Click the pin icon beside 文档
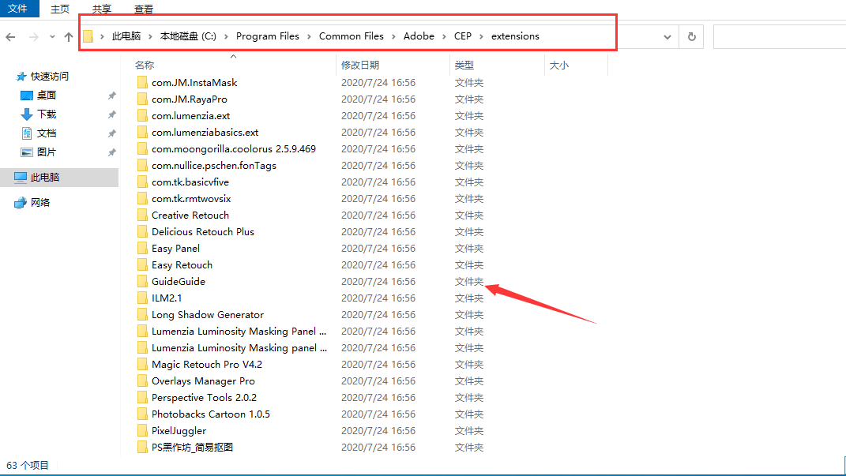Image resolution: width=846 pixels, height=476 pixels. [x=111, y=133]
